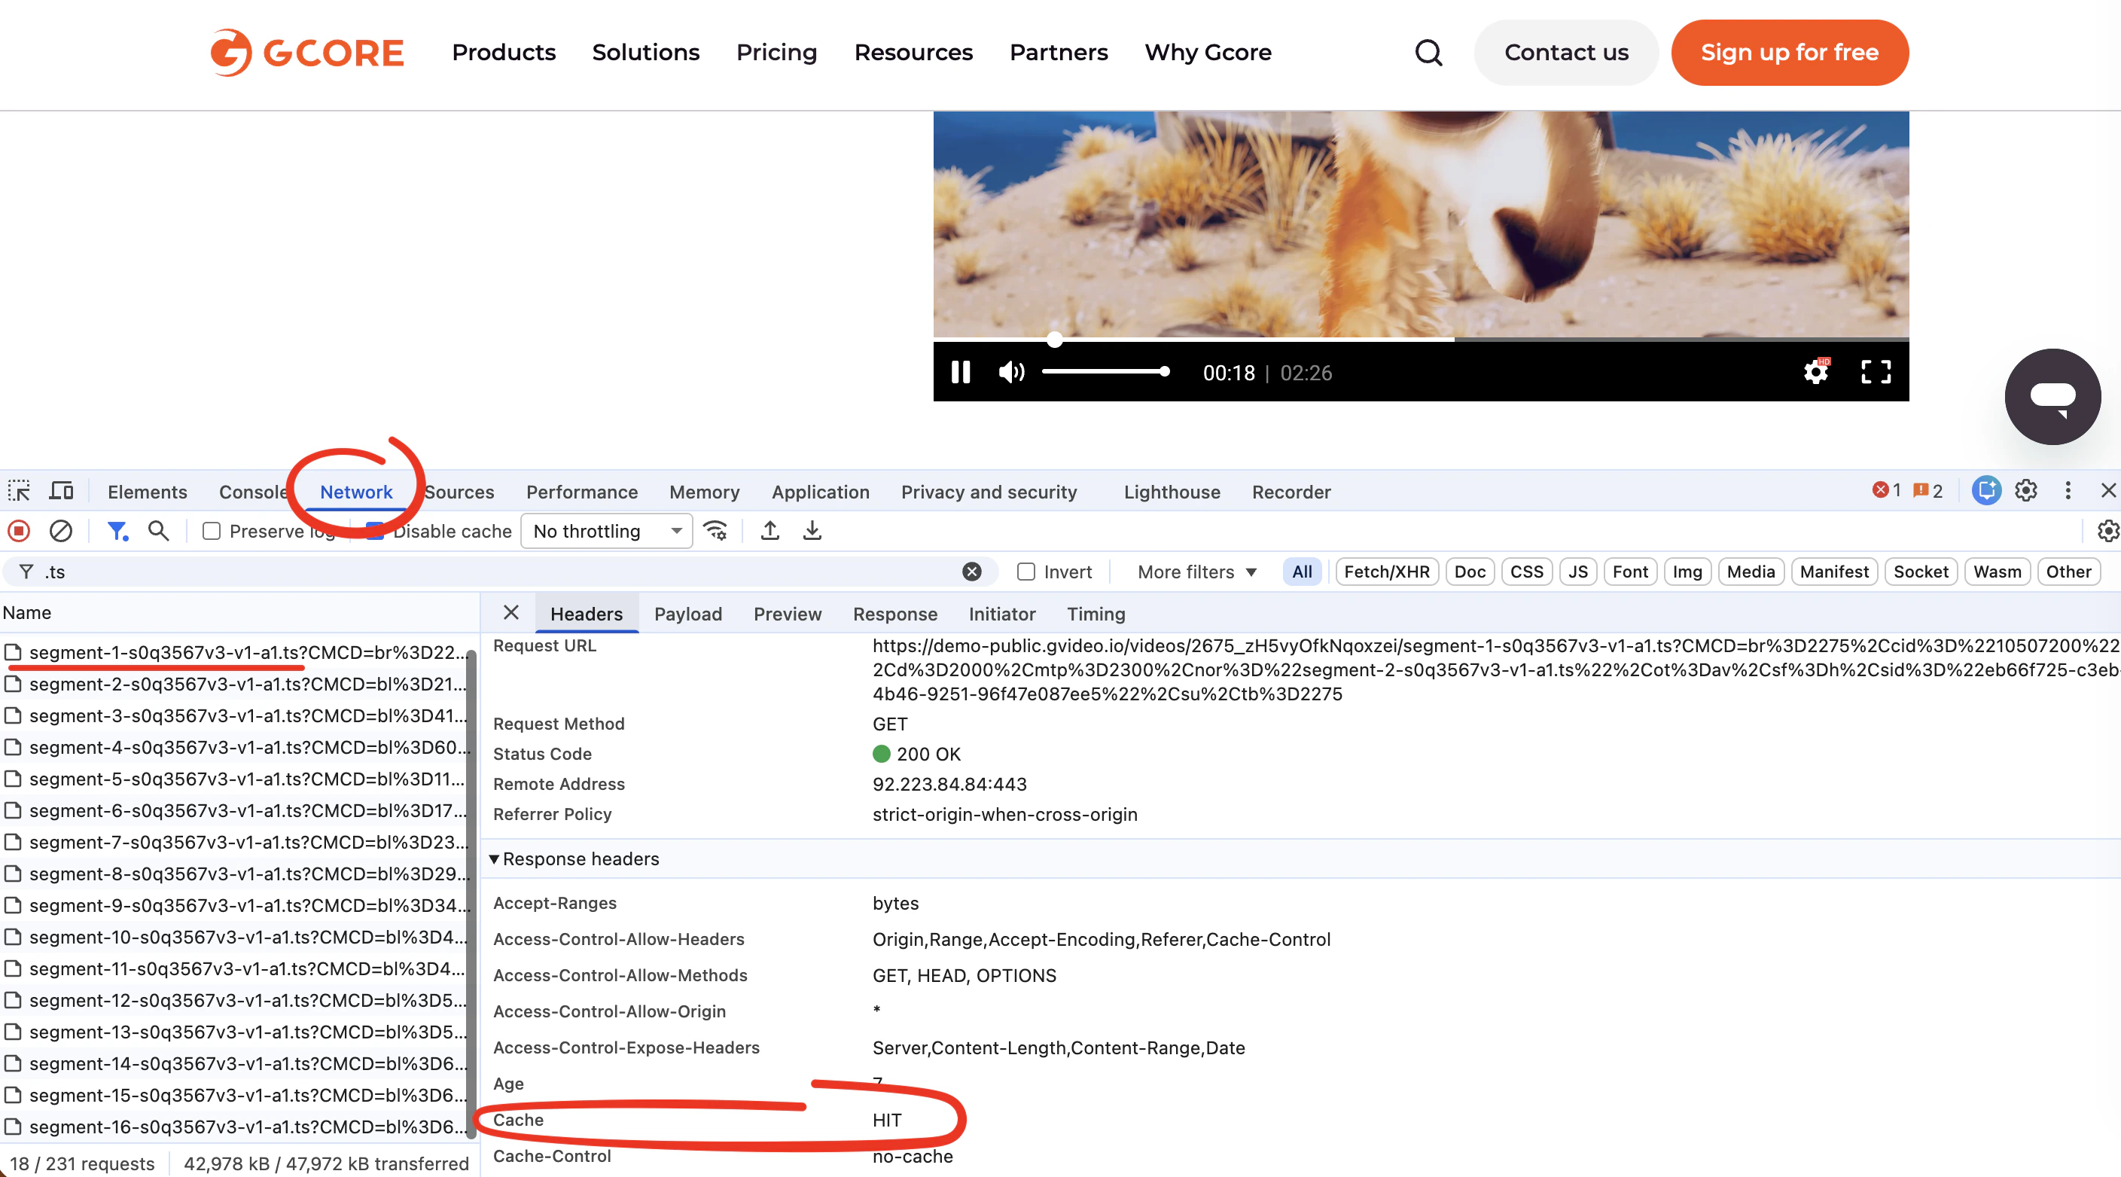Open the DevTools network search icon
The width and height of the screenshot is (2121, 1177).
[158, 531]
